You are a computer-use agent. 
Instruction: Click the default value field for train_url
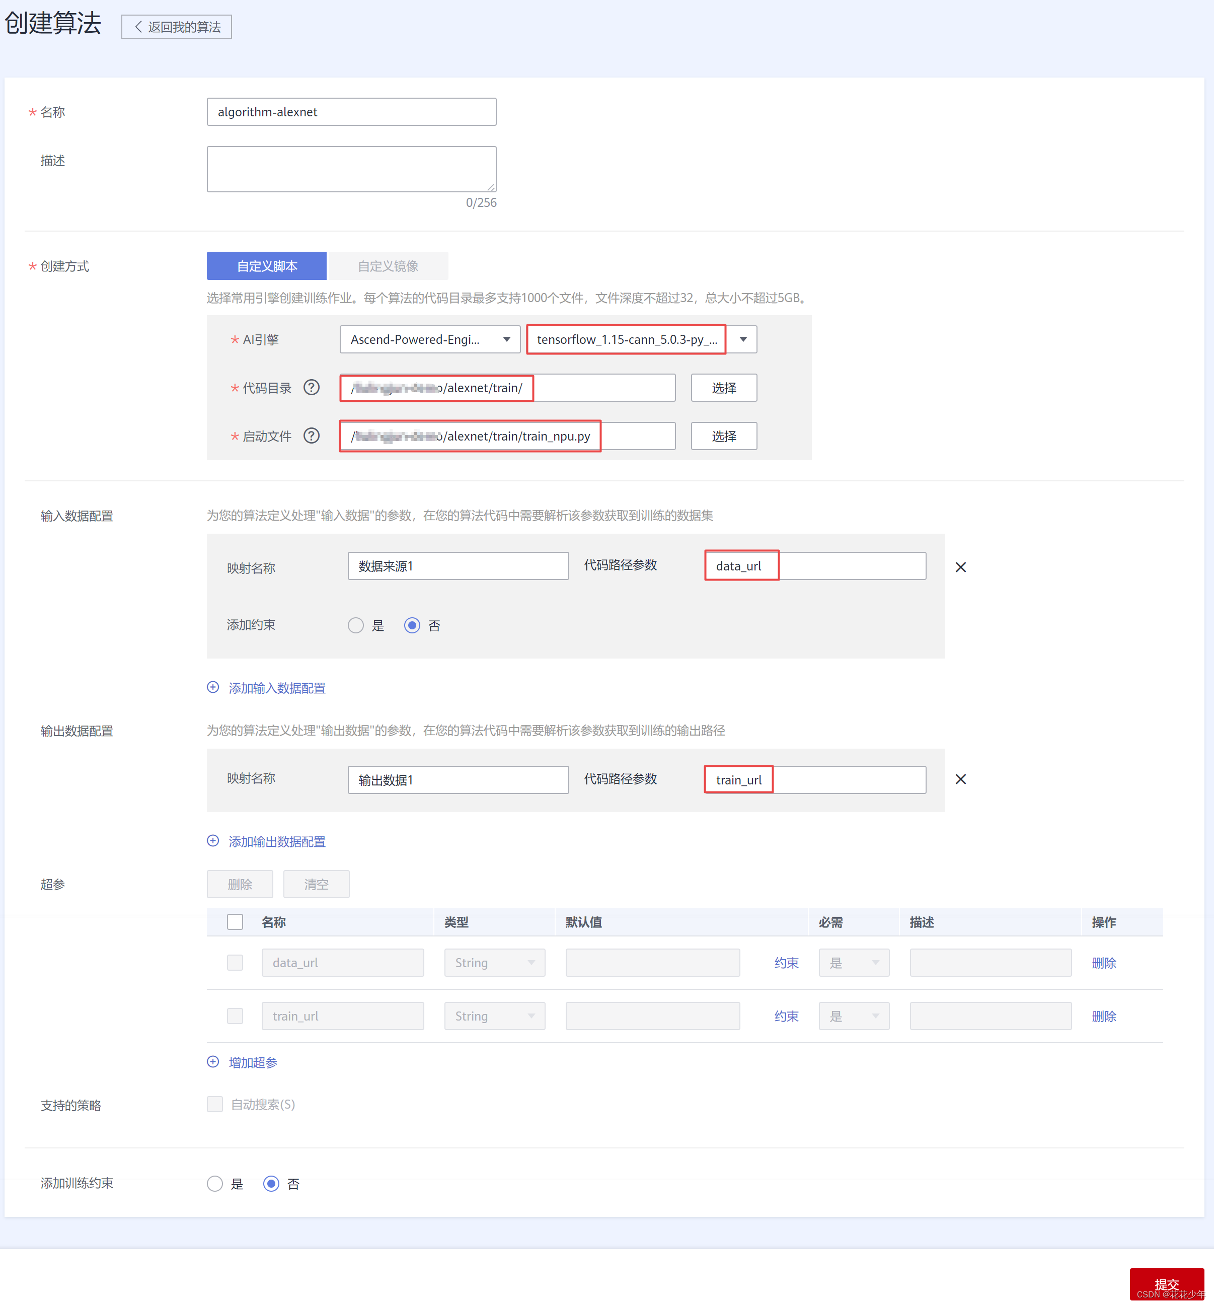(x=653, y=1016)
